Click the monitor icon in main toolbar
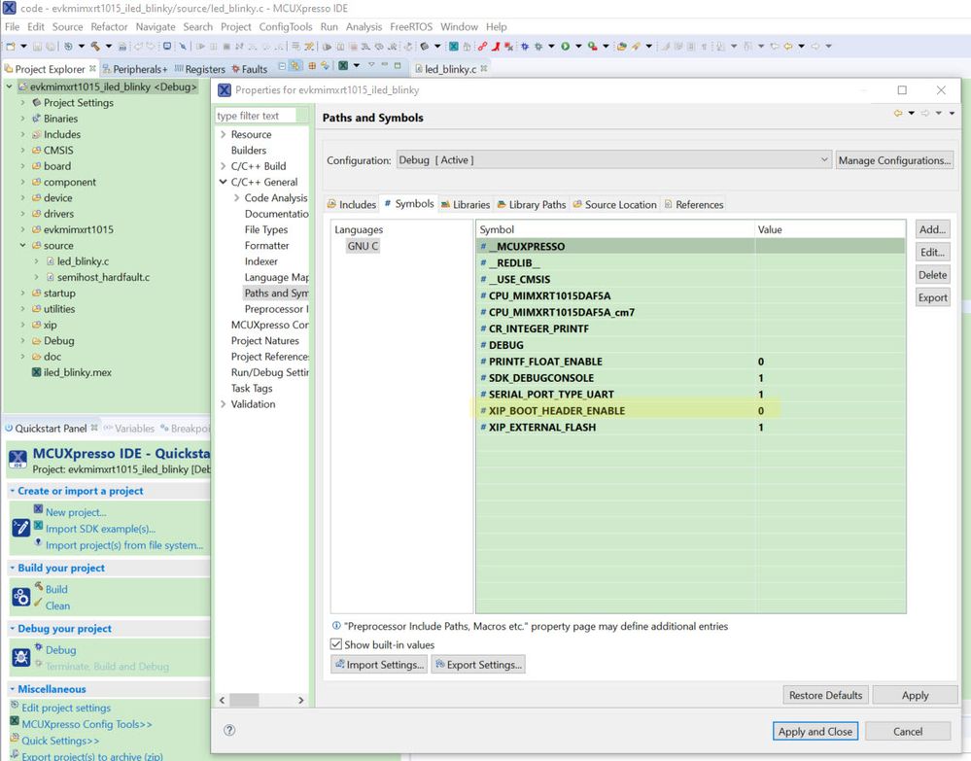This screenshot has width=971, height=761. 166,46
